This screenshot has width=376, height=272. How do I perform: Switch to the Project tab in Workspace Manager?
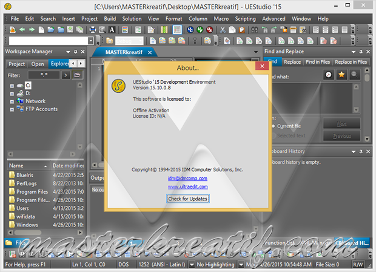click(16, 64)
